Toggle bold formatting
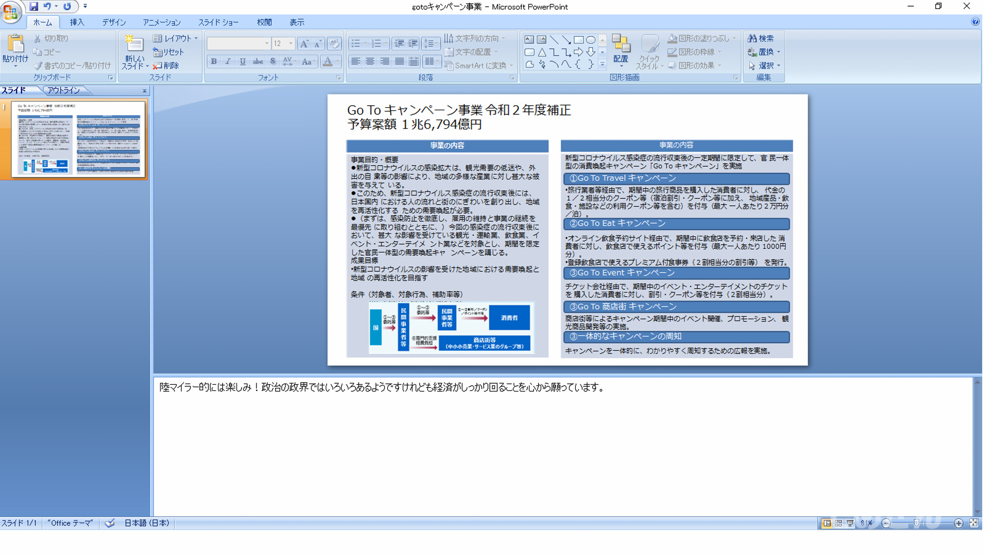 point(213,62)
